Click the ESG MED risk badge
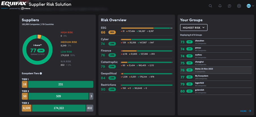Image resolution: width=256 pixels, height=117 pixels. click(112, 32)
